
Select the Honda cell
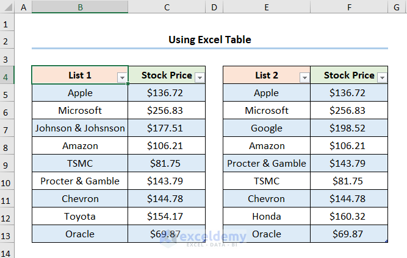(267, 217)
